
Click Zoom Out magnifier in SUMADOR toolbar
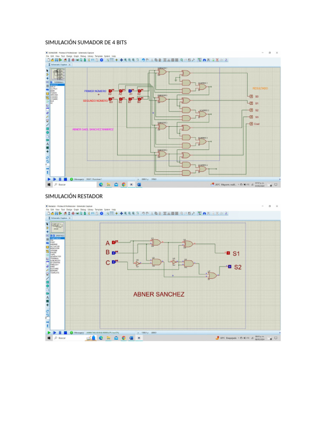pyautogui.click(x=129, y=60)
